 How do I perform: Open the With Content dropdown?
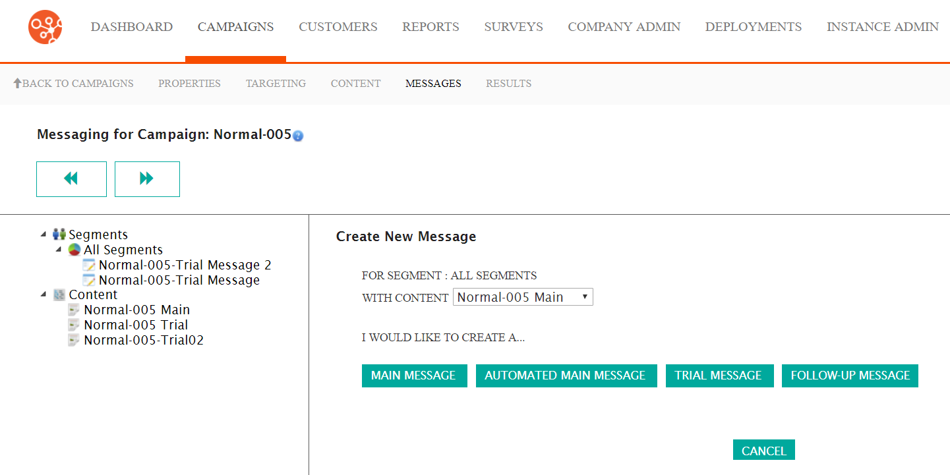tap(523, 297)
